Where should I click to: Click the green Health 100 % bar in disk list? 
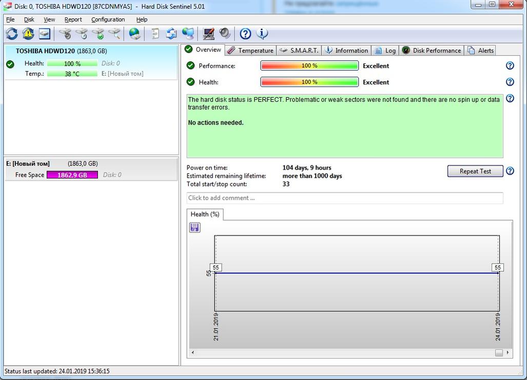(72, 64)
